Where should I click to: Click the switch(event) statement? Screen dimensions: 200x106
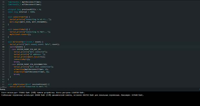point(17,47)
